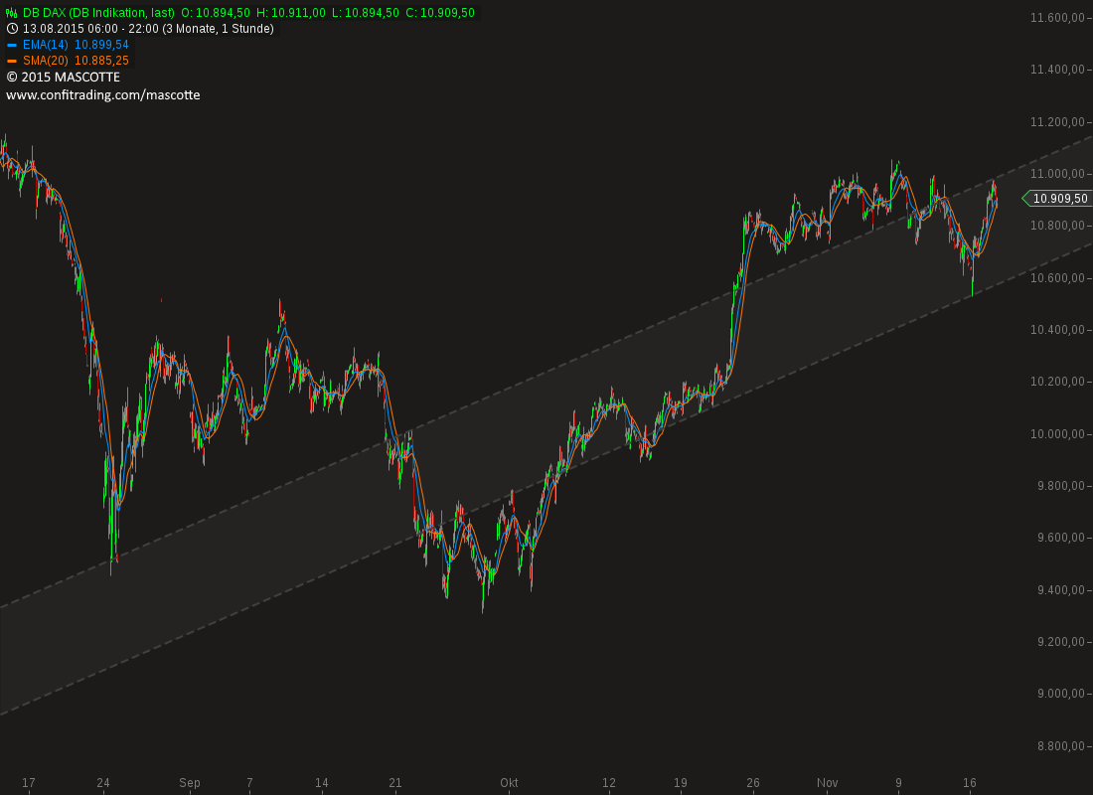1093x795 pixels.
Task: Click the 26 date marker on the time axis
Action: (x=753, y=782)
